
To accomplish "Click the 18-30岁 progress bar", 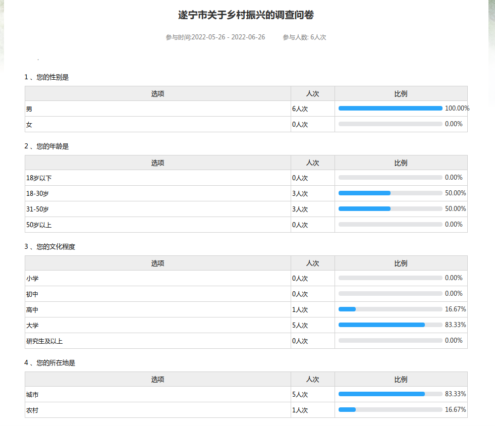I will [390, 193].
